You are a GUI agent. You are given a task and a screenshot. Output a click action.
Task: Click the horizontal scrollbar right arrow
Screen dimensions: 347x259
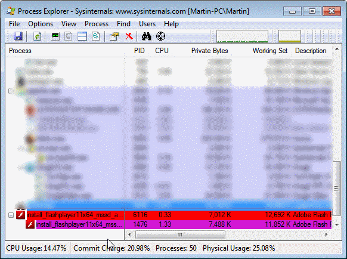tap(326, 235)
